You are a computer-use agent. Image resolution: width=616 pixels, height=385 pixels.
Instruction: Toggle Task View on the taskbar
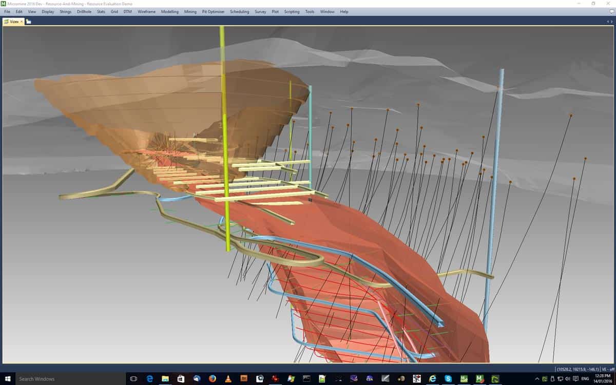coord(133,379)
